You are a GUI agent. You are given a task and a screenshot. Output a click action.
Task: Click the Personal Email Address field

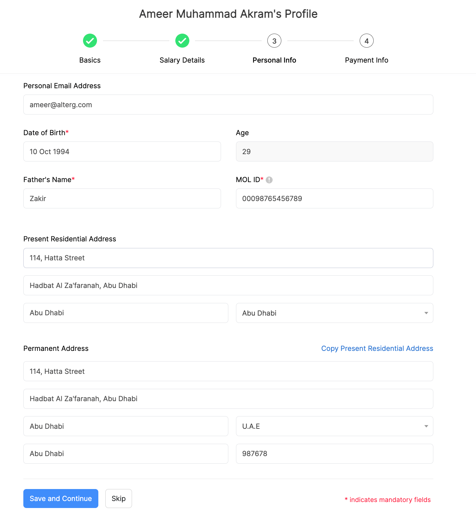228,105
